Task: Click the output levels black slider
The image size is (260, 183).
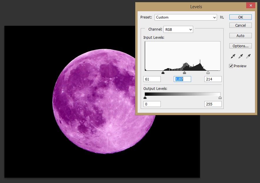Action: 145,98
